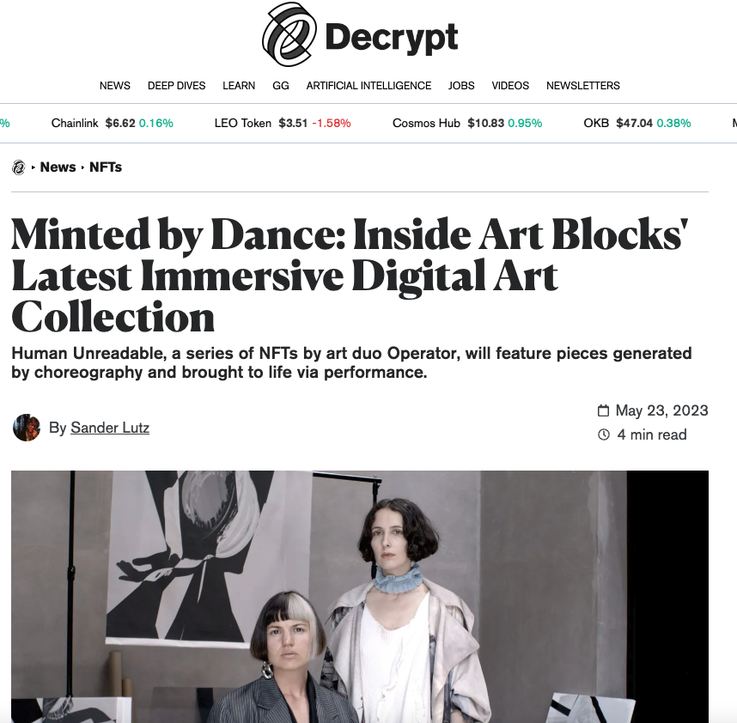Click the News breadcrumb link
Screen dimensions: 737x723
[58, 167]
